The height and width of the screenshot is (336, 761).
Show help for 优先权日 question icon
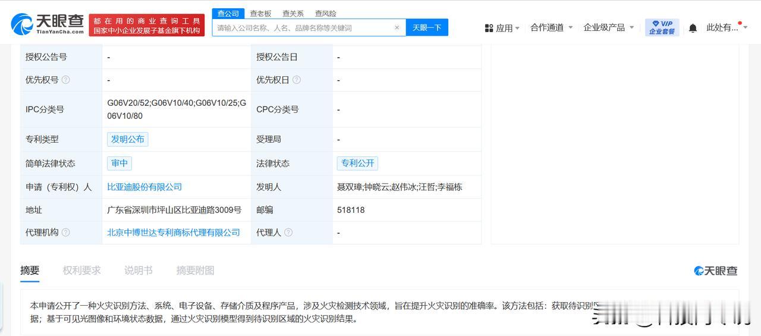point(296,80)
